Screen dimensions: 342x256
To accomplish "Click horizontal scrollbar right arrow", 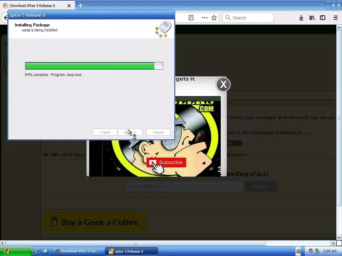I will pyautogui.click(x=334, y=243).
